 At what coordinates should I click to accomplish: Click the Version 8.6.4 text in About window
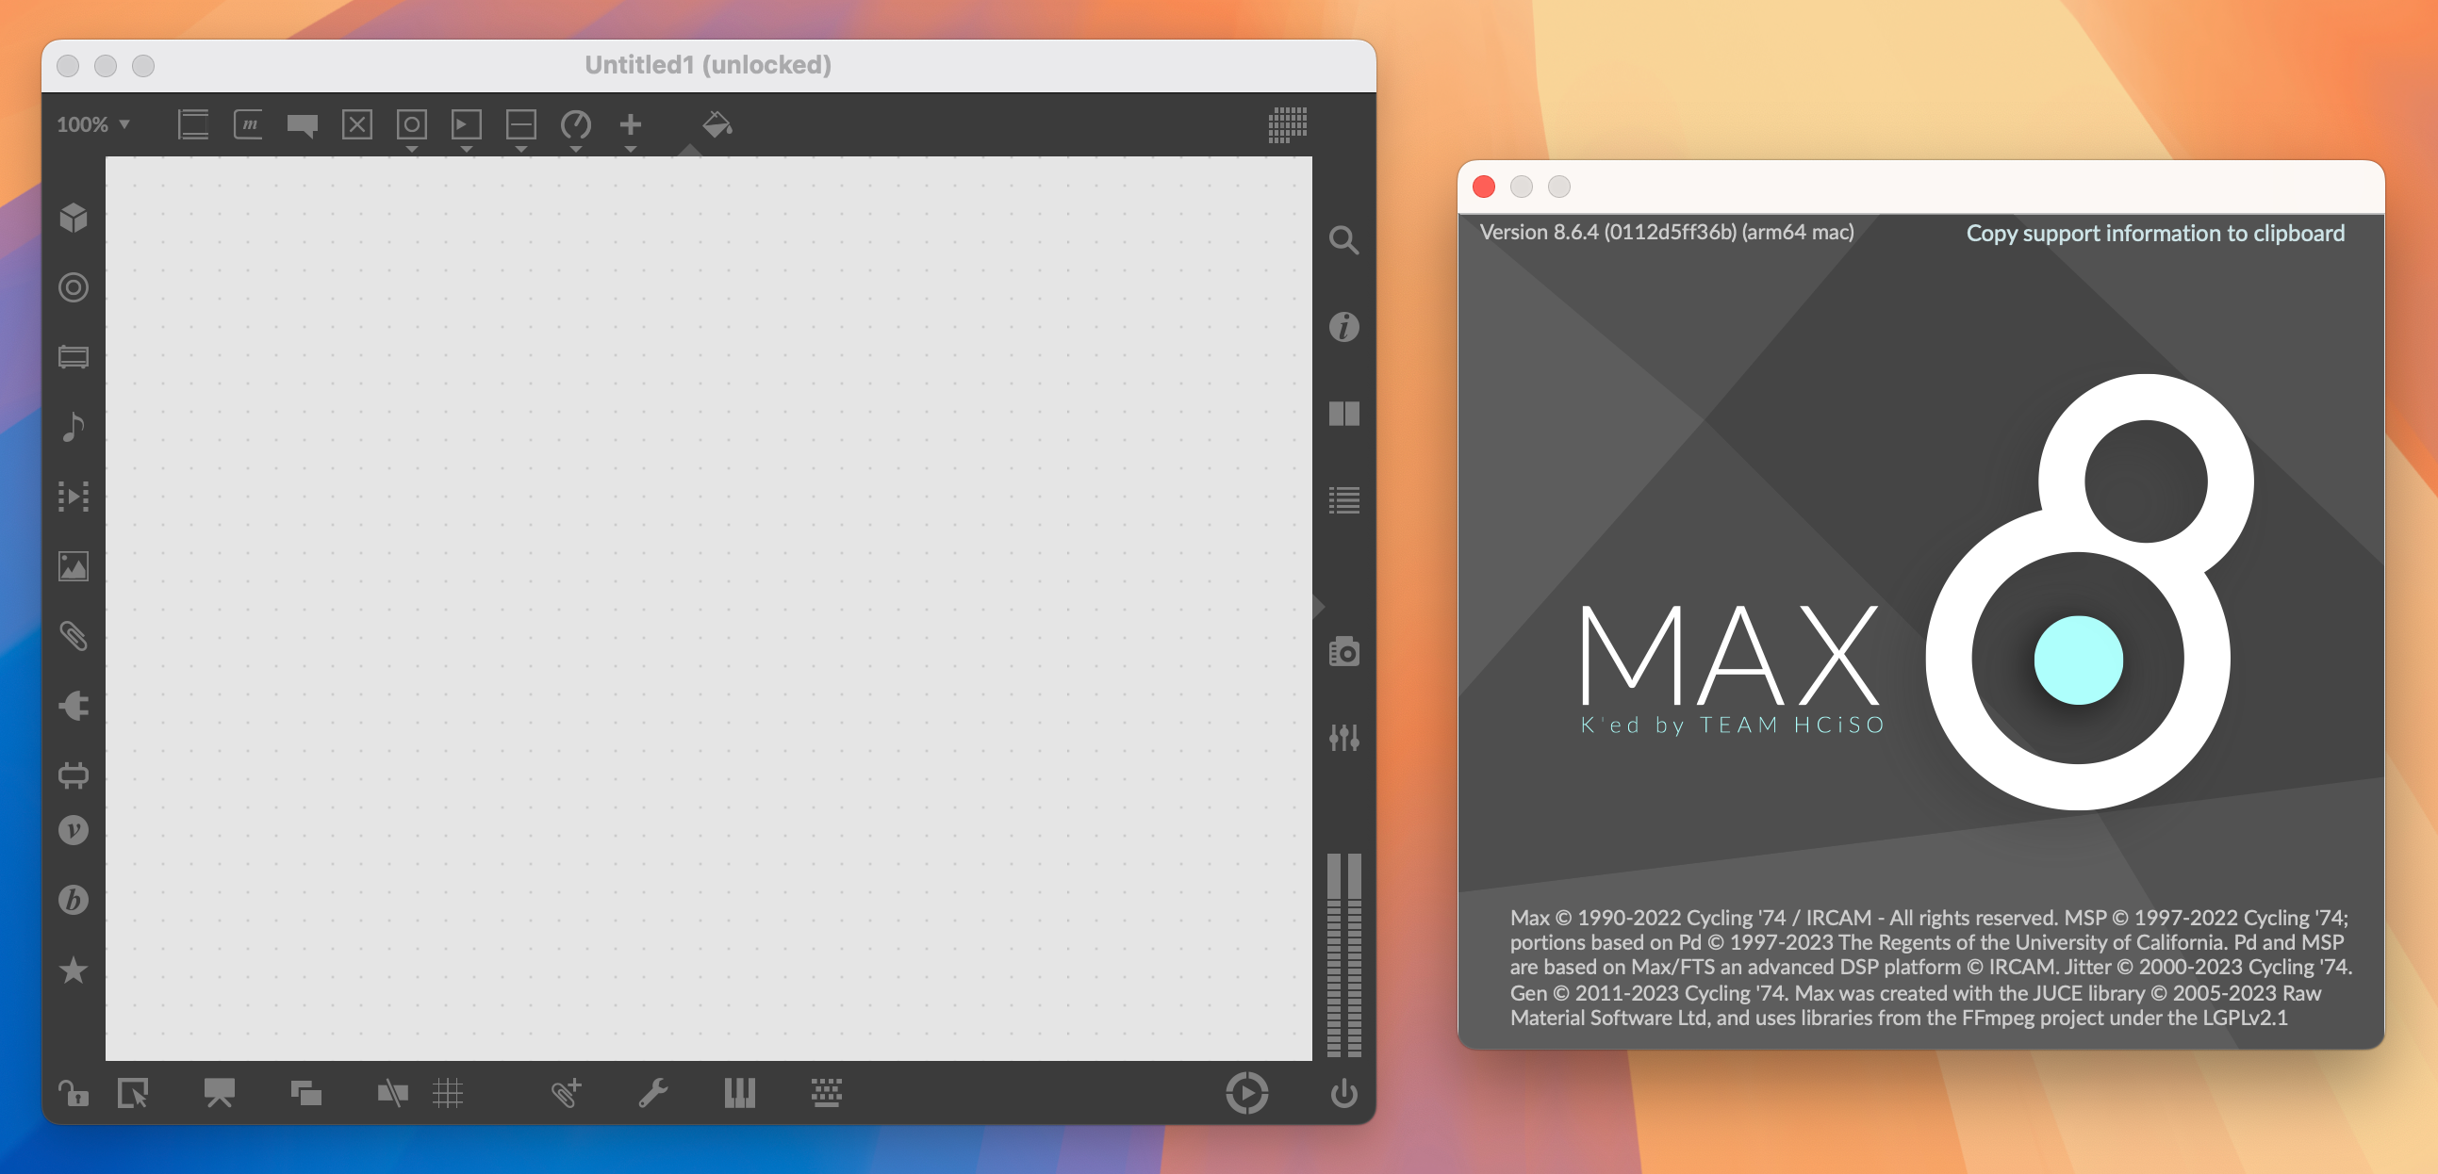(1667, 232)
